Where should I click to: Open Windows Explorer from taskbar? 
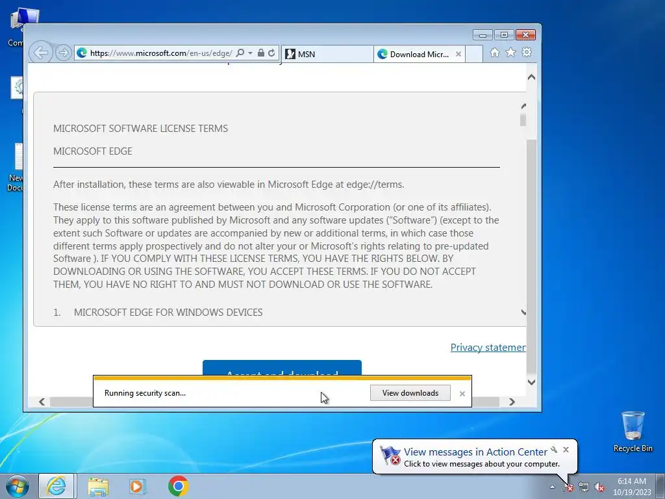tap(98, 486)
